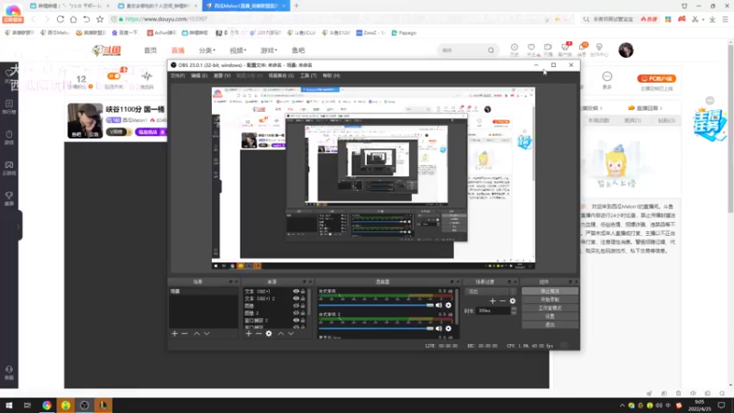734x413 pixels.
Task: Open OBS 工具(T) menu
Action: [x=308, y=75]
